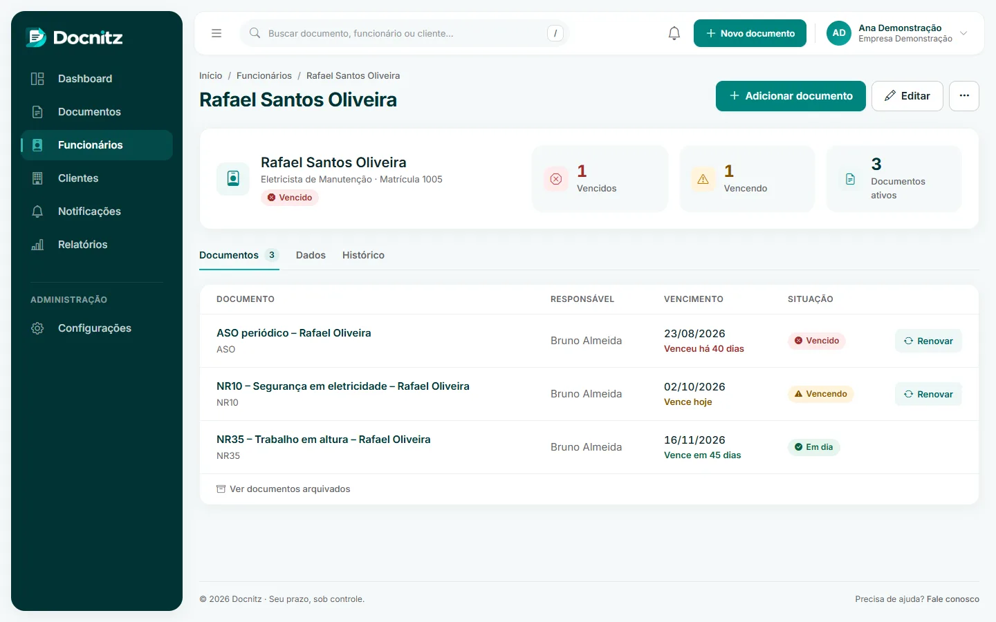
Task: Click the 'Vence em 45 dias' text
Action: click(x=703, y=455)
